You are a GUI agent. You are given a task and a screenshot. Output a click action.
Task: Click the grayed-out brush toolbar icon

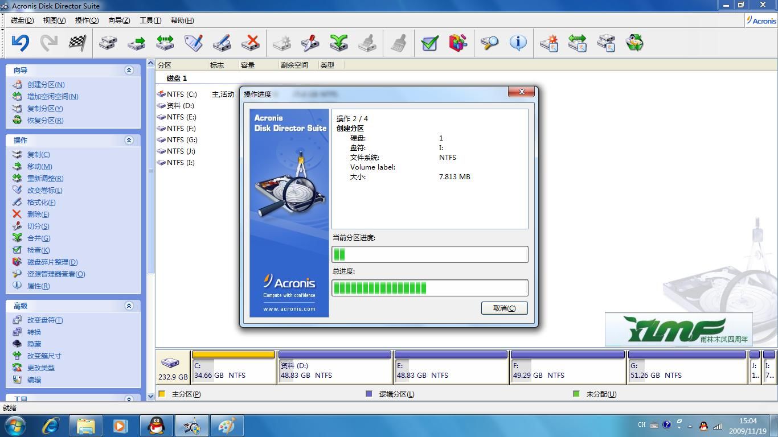(x=399, y=43)
